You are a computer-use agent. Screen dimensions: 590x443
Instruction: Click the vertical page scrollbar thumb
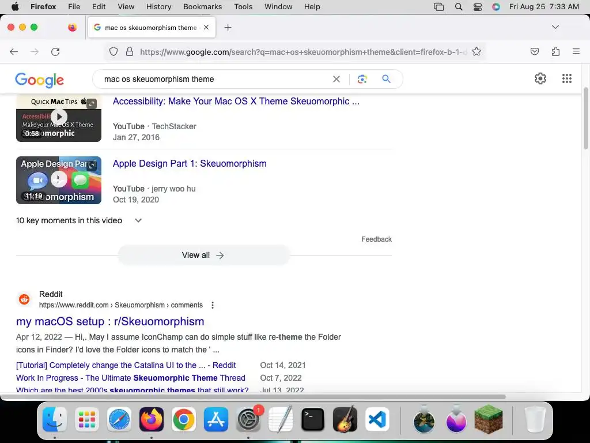(x=585, y=118)
